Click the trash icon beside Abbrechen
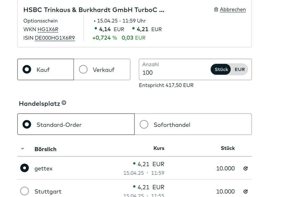288x197 pixels. click(x=216, y=10)
